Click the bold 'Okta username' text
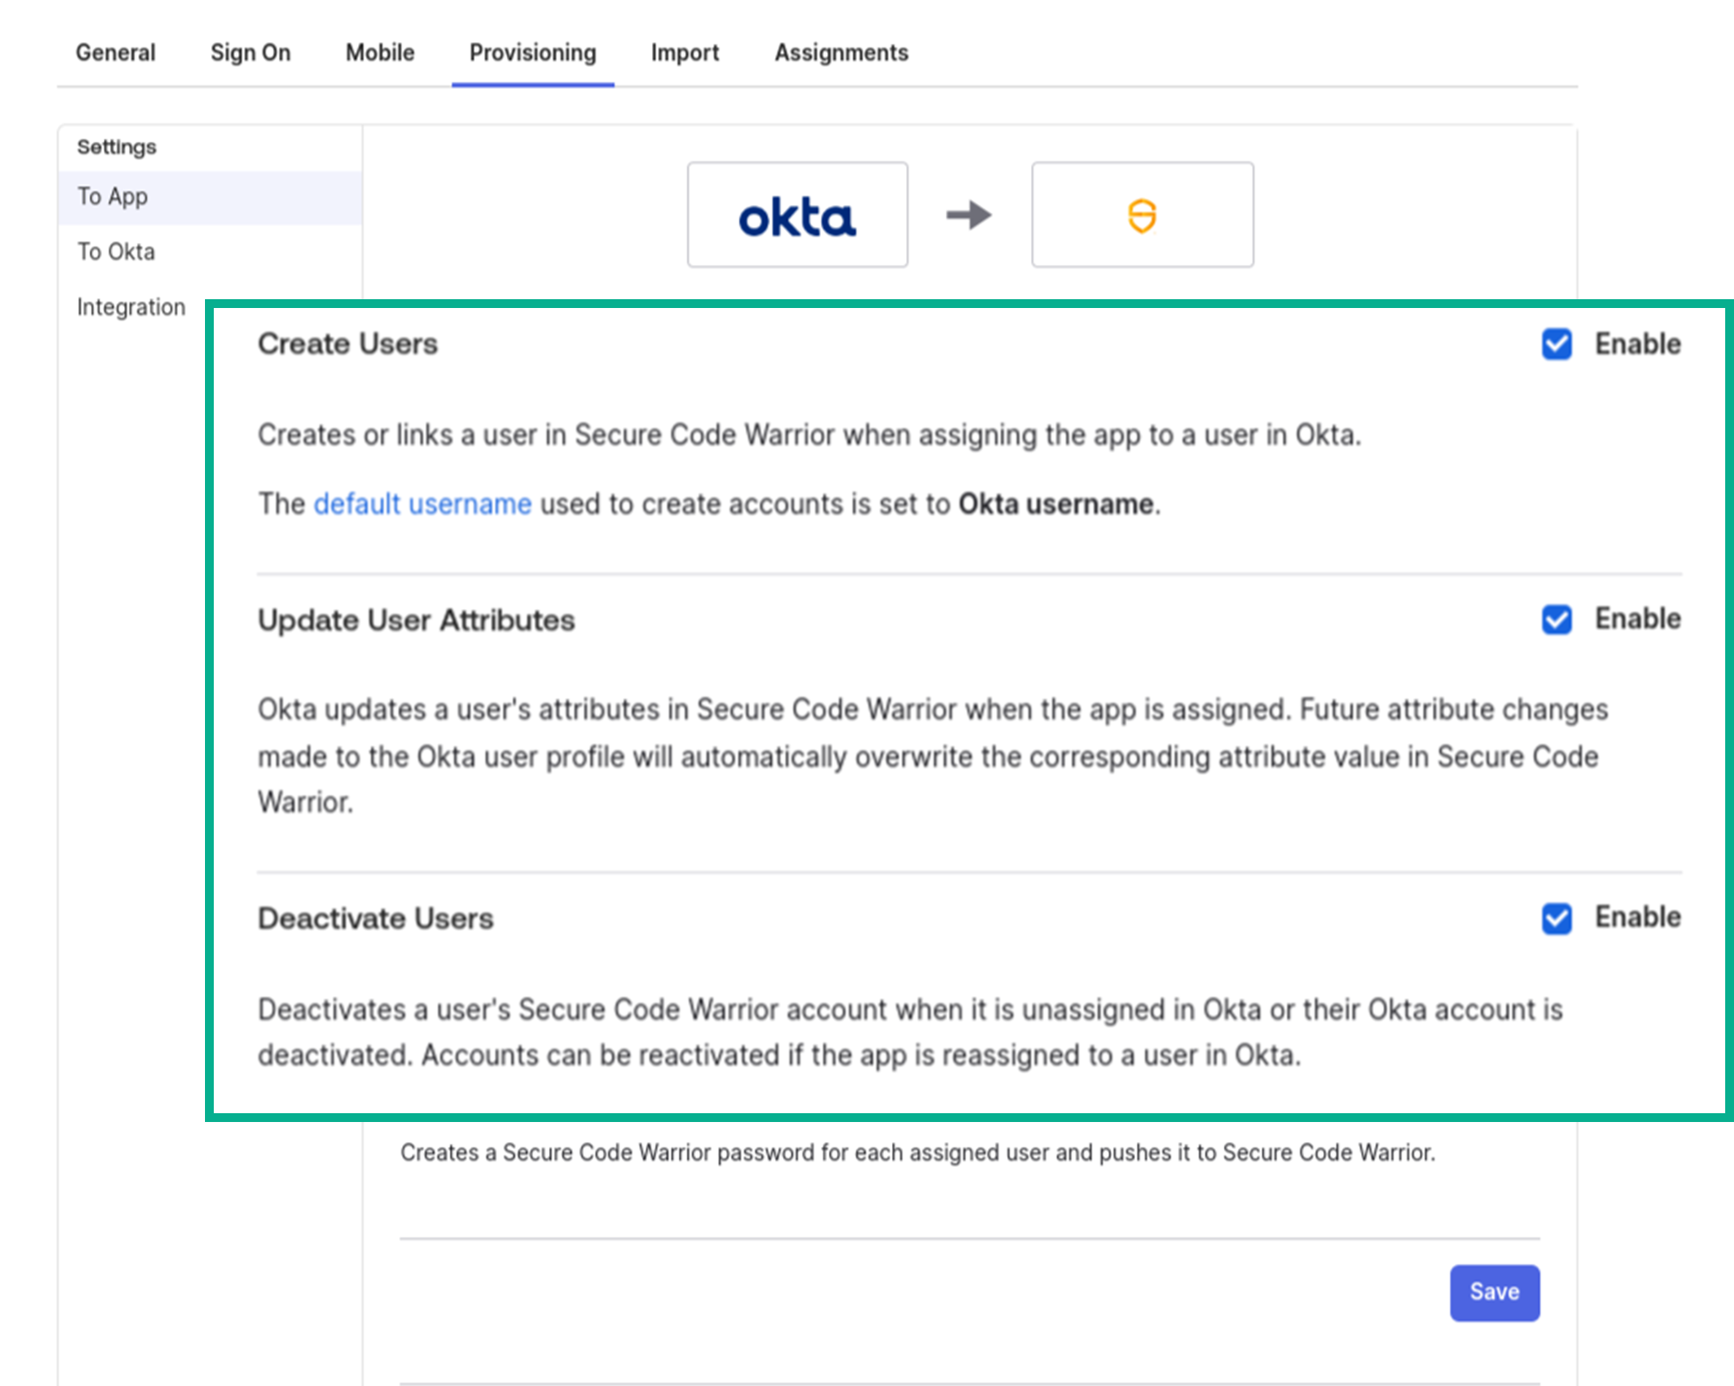This screenshot has width=1734, height=1386. (x=1056, y=504)
